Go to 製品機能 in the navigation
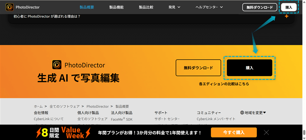The width and height of the screenshot is (306, 140). (117, 7)
